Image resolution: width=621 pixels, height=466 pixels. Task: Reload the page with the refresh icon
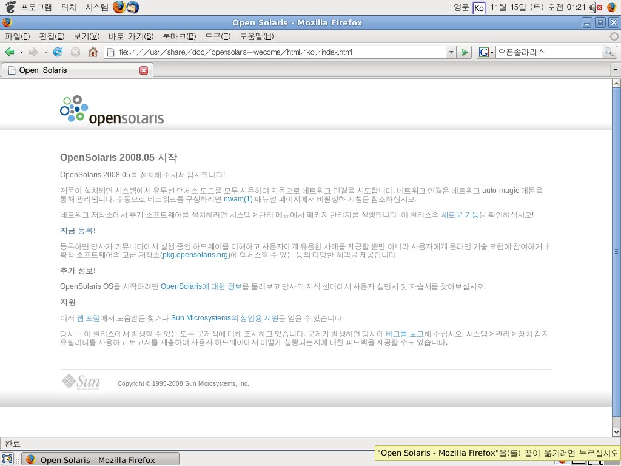pyautogui.click(x=58, y=52)
